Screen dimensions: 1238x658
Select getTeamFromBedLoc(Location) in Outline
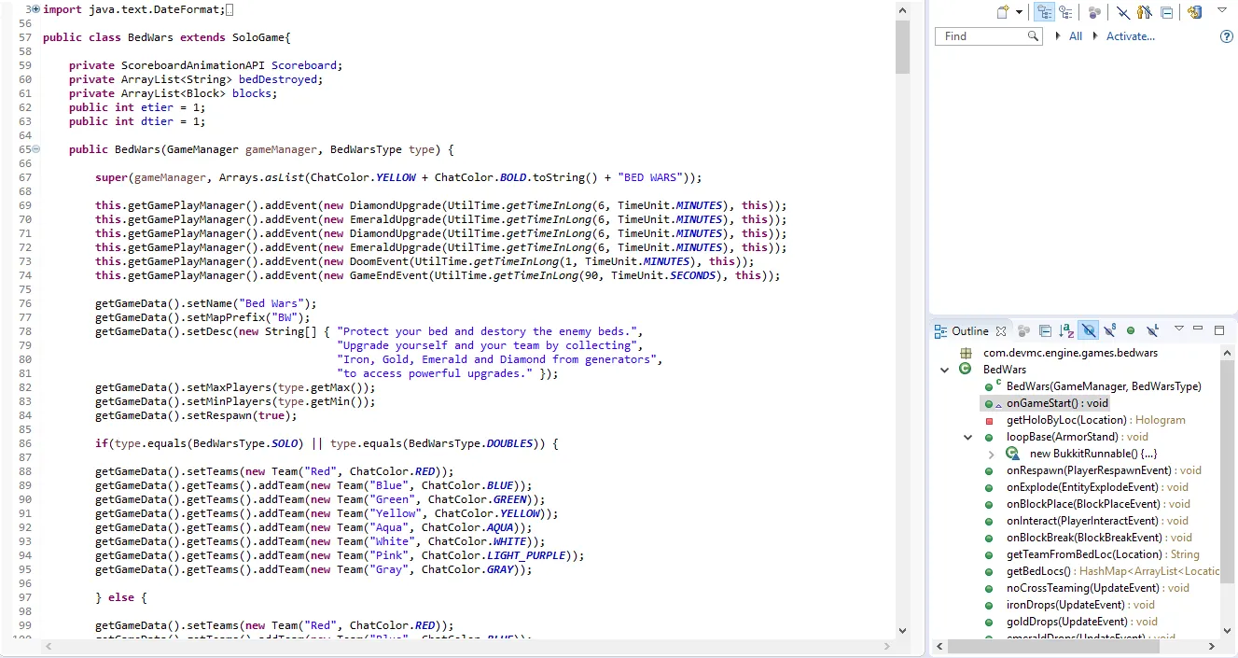coord(1103,554)
